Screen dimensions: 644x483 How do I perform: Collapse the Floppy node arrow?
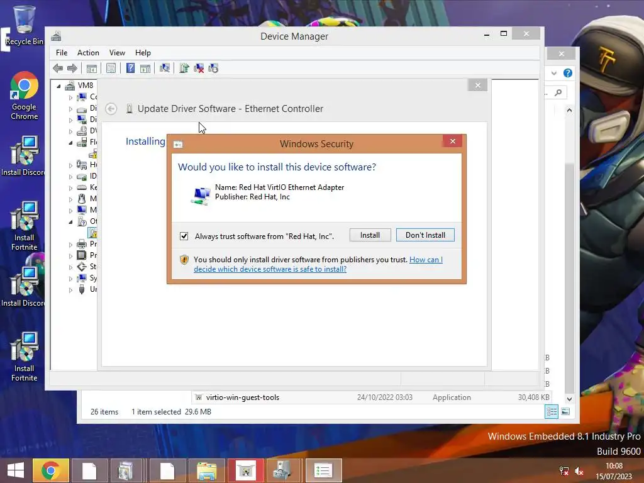point(70,143)
